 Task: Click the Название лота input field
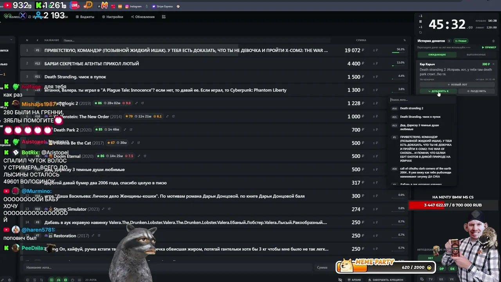point(168,268)
